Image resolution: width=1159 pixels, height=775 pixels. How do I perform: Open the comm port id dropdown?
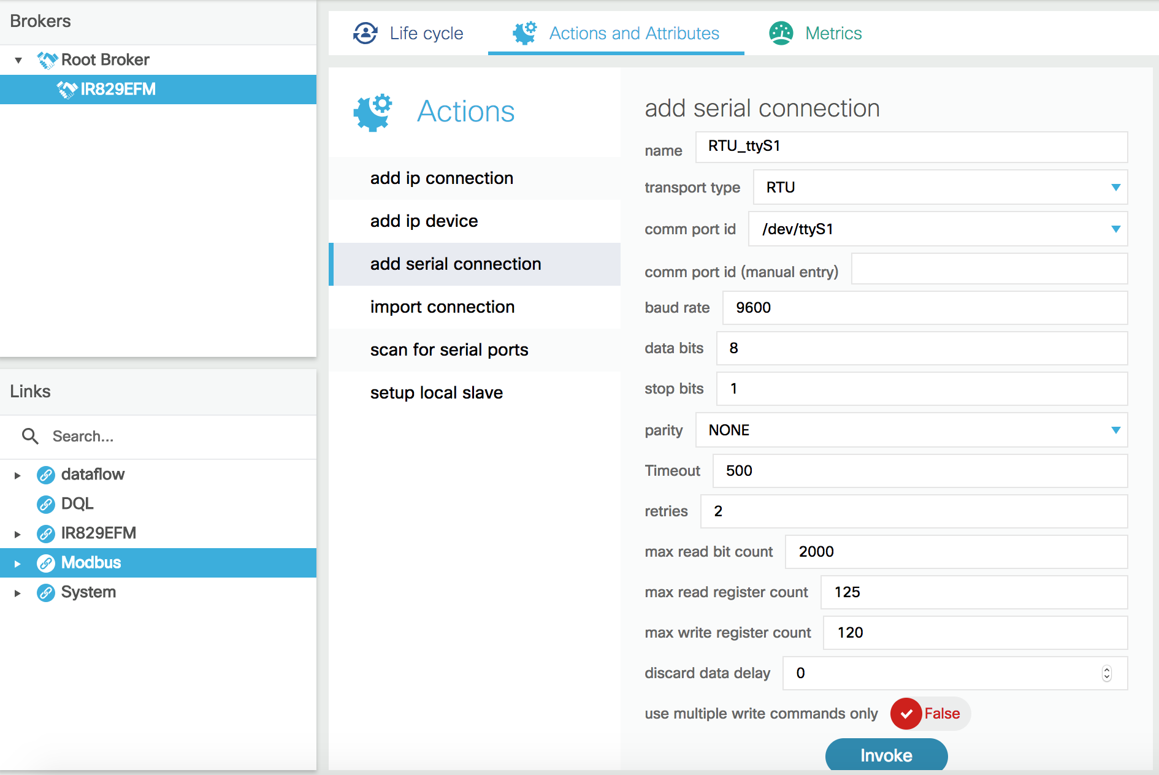coord(1115,229)
